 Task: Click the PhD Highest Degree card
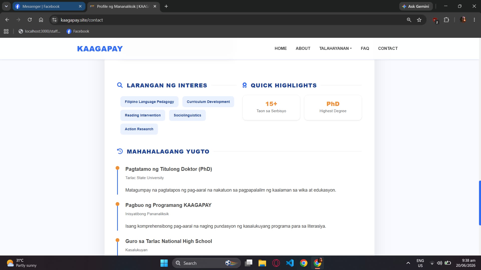[x=333, y=107]
